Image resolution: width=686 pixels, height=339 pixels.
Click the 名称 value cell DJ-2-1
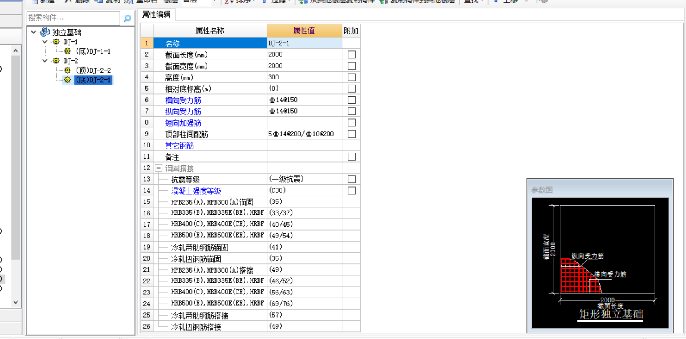click(304, 43)
